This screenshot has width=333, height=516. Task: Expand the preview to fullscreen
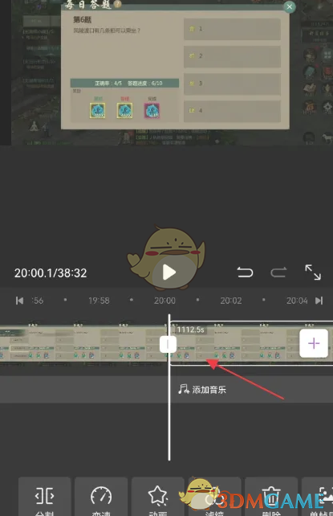tap(313, 272)
